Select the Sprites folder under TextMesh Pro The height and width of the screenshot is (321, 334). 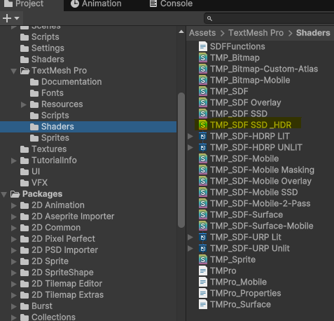tap(50, 138)
